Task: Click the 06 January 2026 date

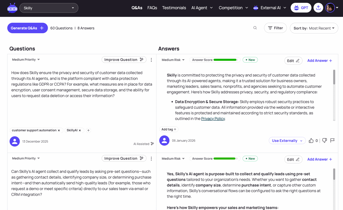Action: click(184, 141)
